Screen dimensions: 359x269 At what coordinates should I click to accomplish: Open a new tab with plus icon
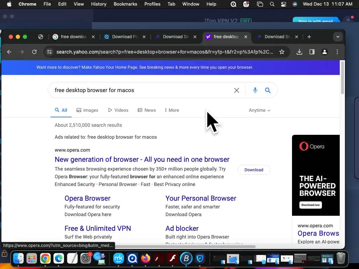(309, 37)
